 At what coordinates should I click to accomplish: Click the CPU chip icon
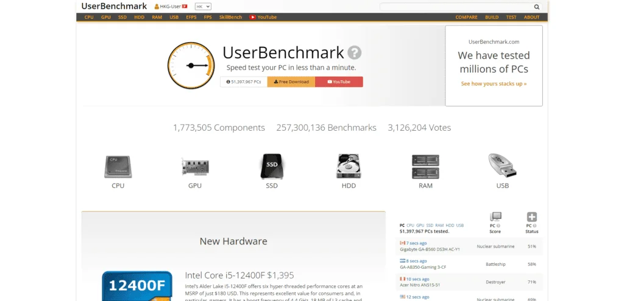(118, 167)
